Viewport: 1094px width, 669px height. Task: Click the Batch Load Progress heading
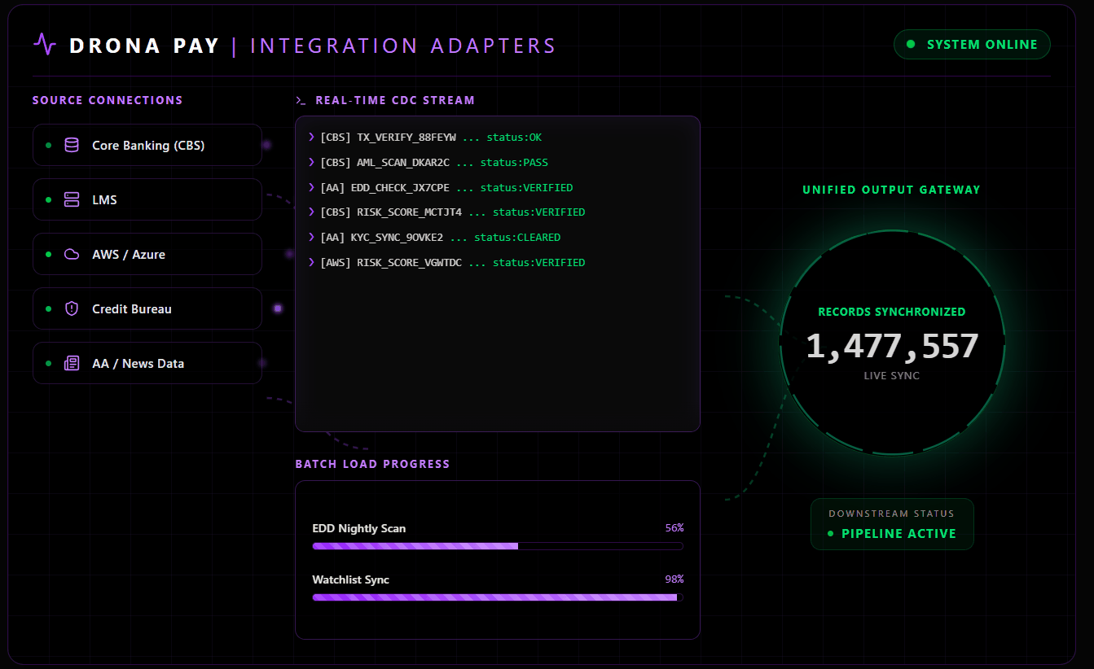(x=372, y=465)
